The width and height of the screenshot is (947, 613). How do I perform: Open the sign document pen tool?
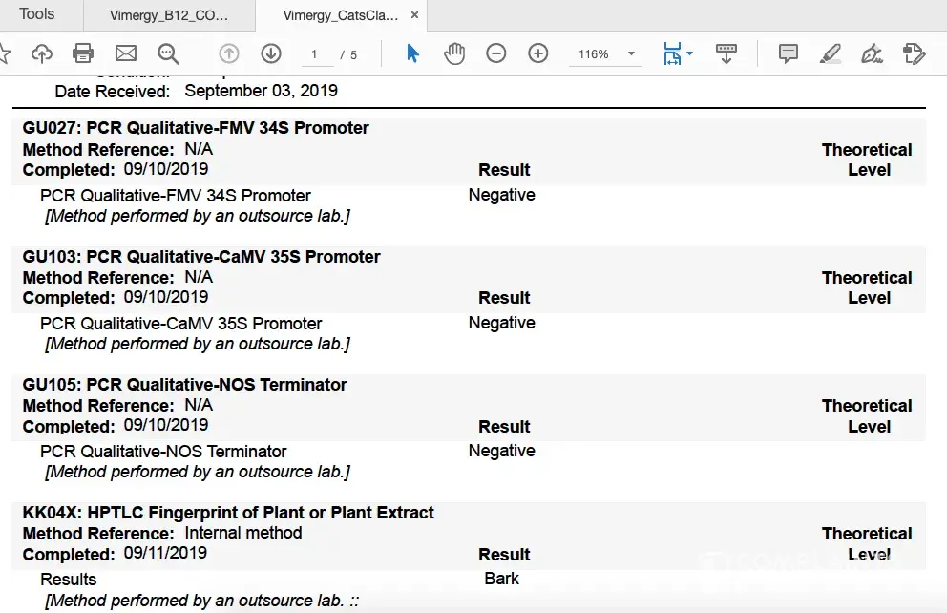(x=872, y=53)
